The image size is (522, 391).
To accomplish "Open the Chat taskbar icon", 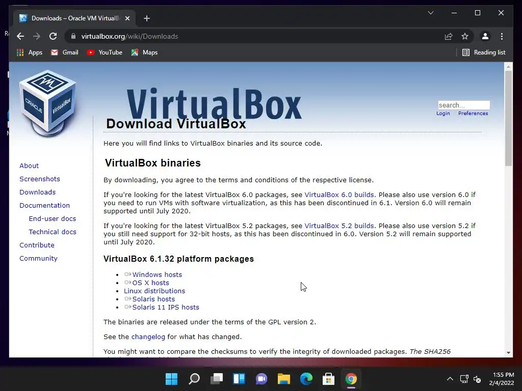I will tap(262, 379).
